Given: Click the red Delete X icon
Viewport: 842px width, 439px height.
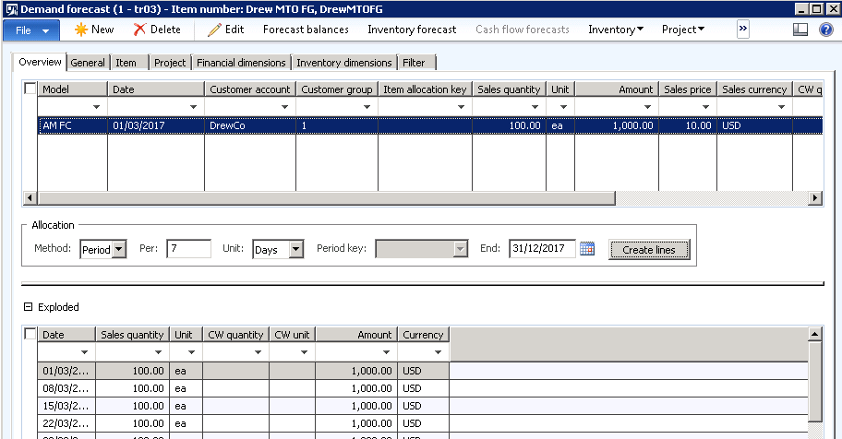Looking at the screenshot, I should click(x=139, y=30).
